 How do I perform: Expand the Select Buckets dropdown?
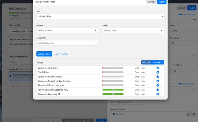pos(67,30)
